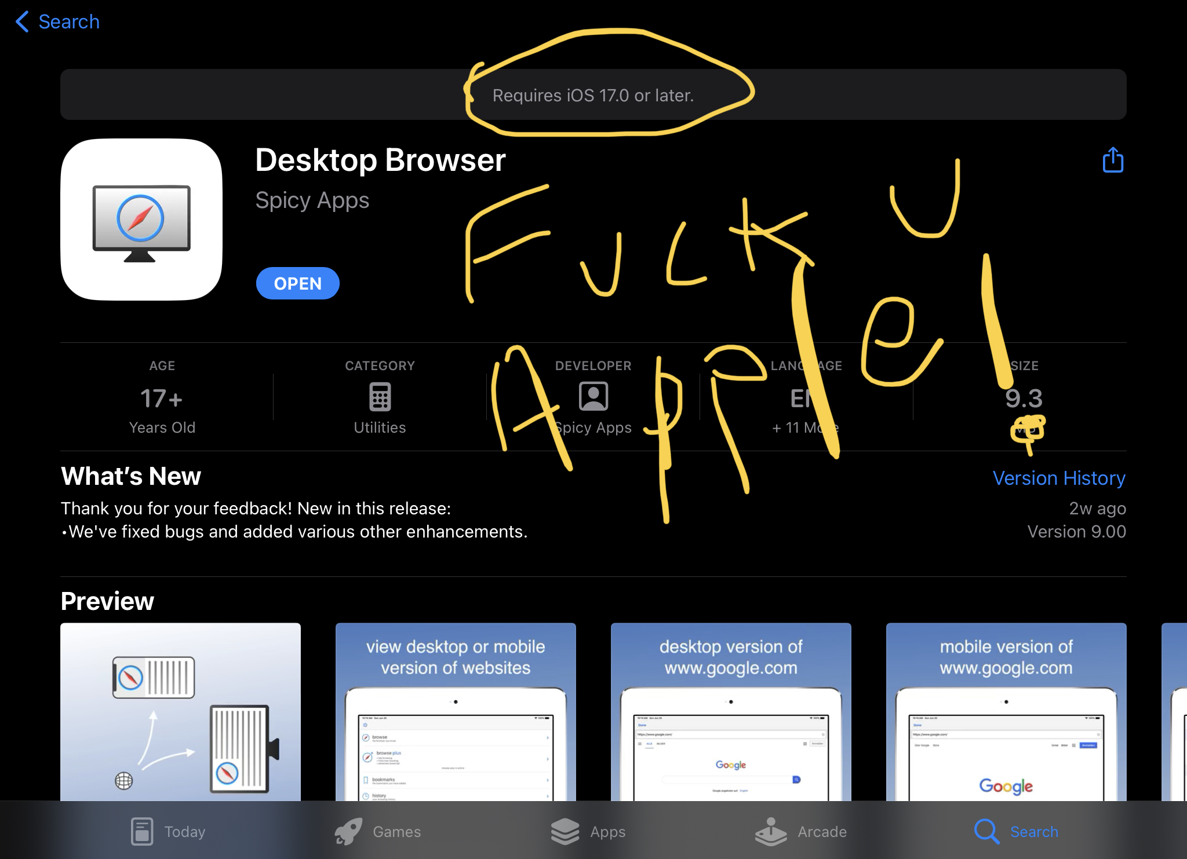1187x859 pixels.
Task: Tap Spicy Apps developer name under title
Action: (312, 200)
